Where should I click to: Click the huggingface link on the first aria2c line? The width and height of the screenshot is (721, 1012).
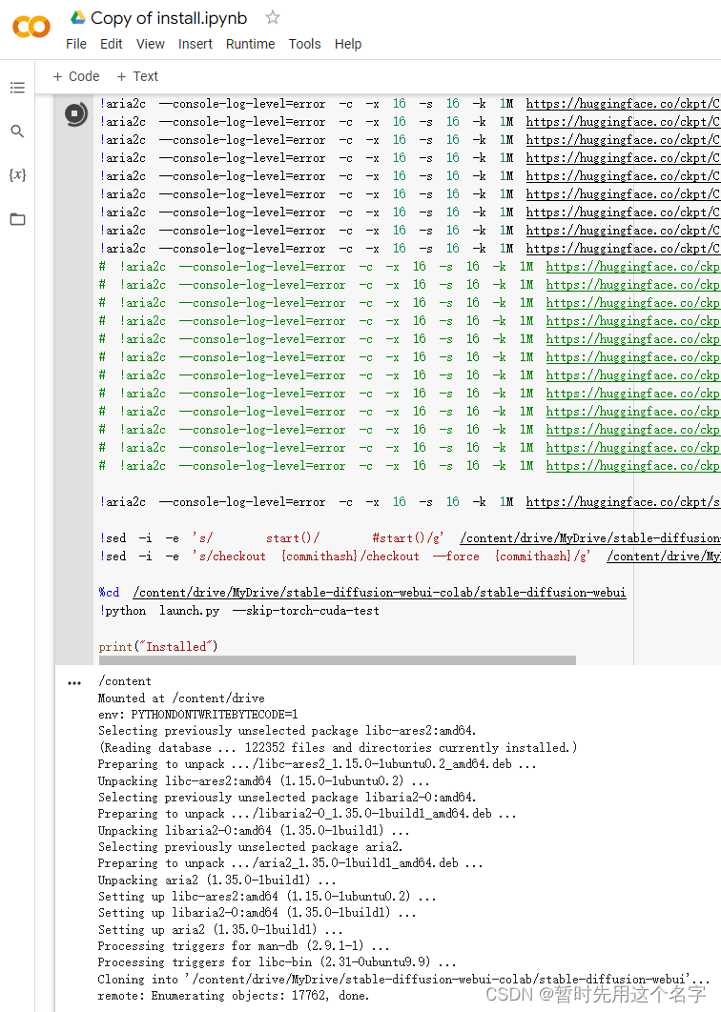pos(623,104)
